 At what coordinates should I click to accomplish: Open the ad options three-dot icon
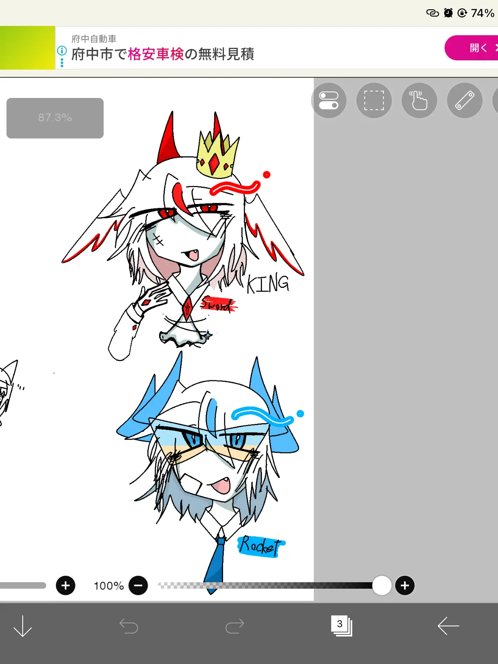click(x=62, y=63)
